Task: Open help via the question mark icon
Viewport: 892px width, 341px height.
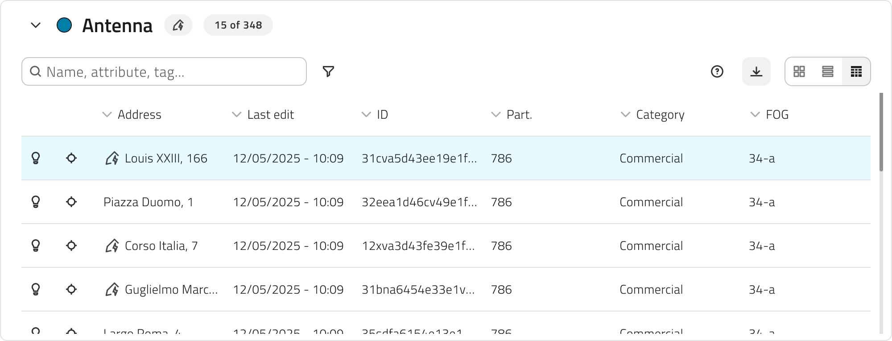Action: pyautogui.click(x=717, y=71)
